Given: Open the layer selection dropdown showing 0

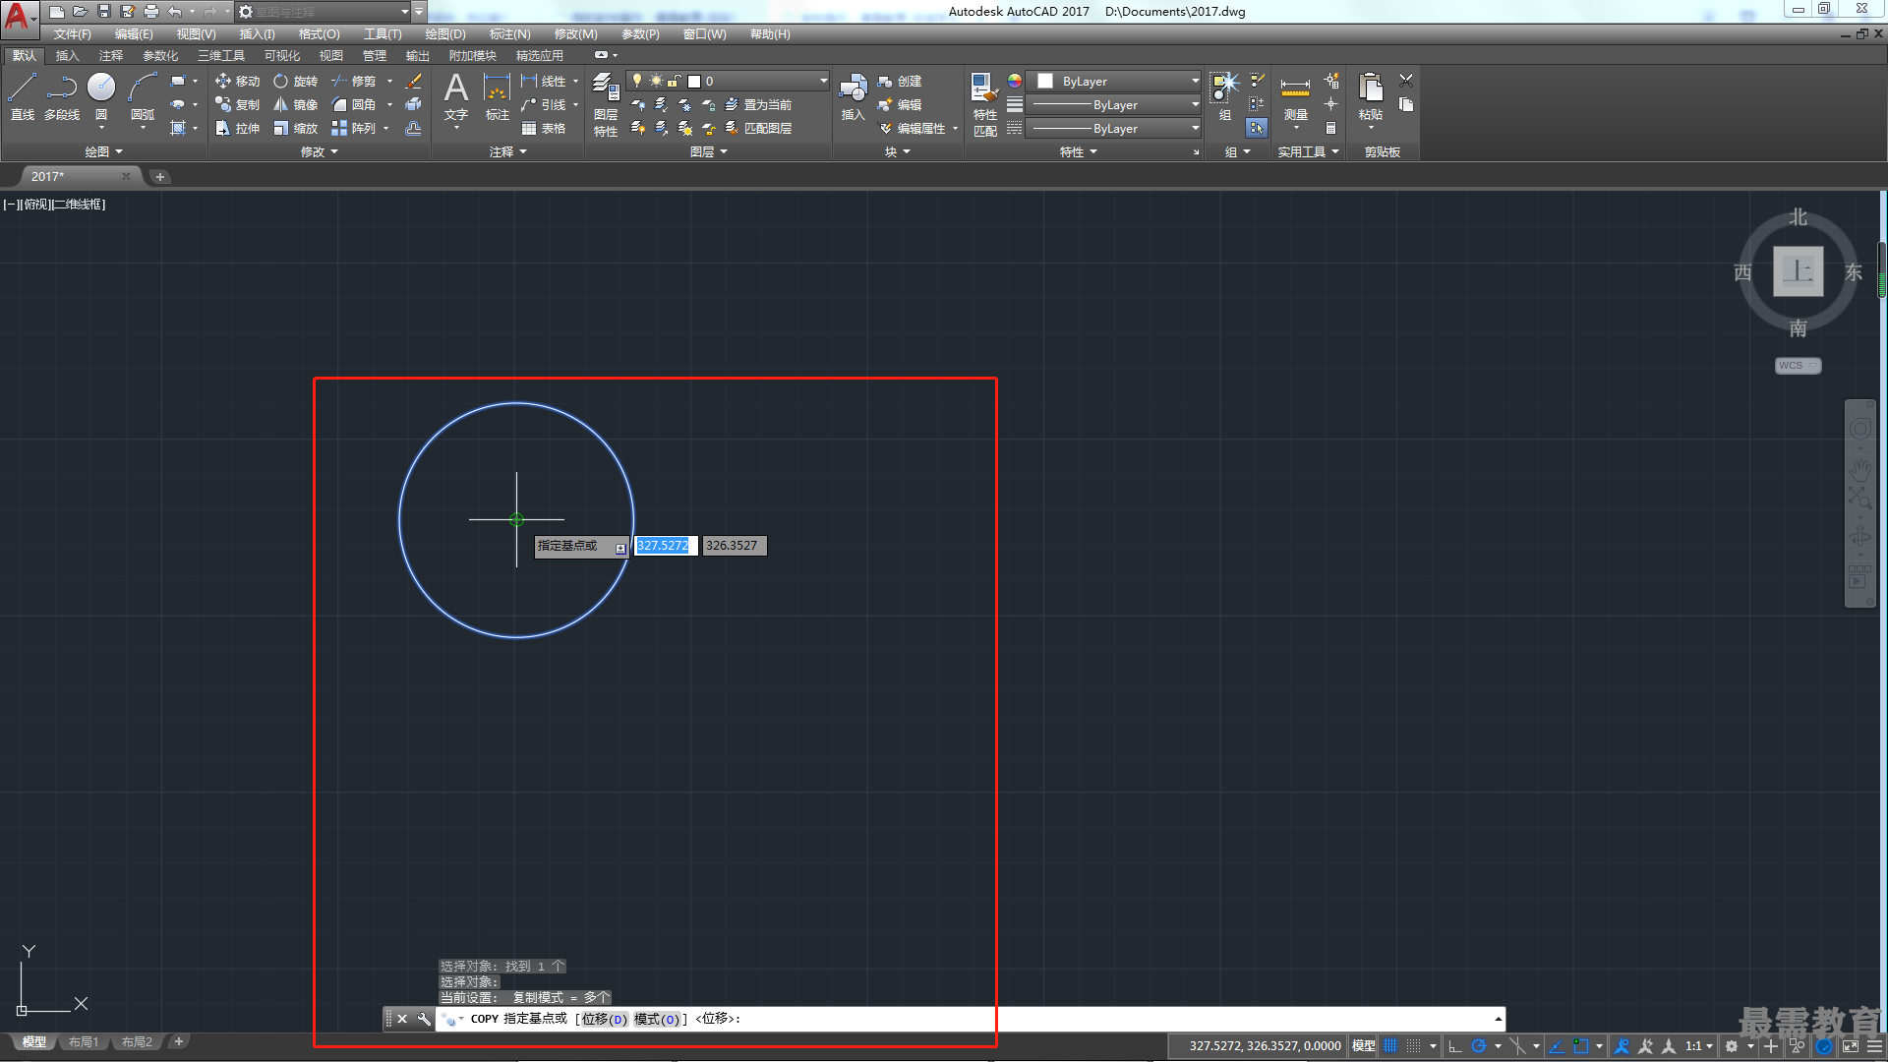Looking at the screenshot, I should pyautogui.click(x=729, y=81).
